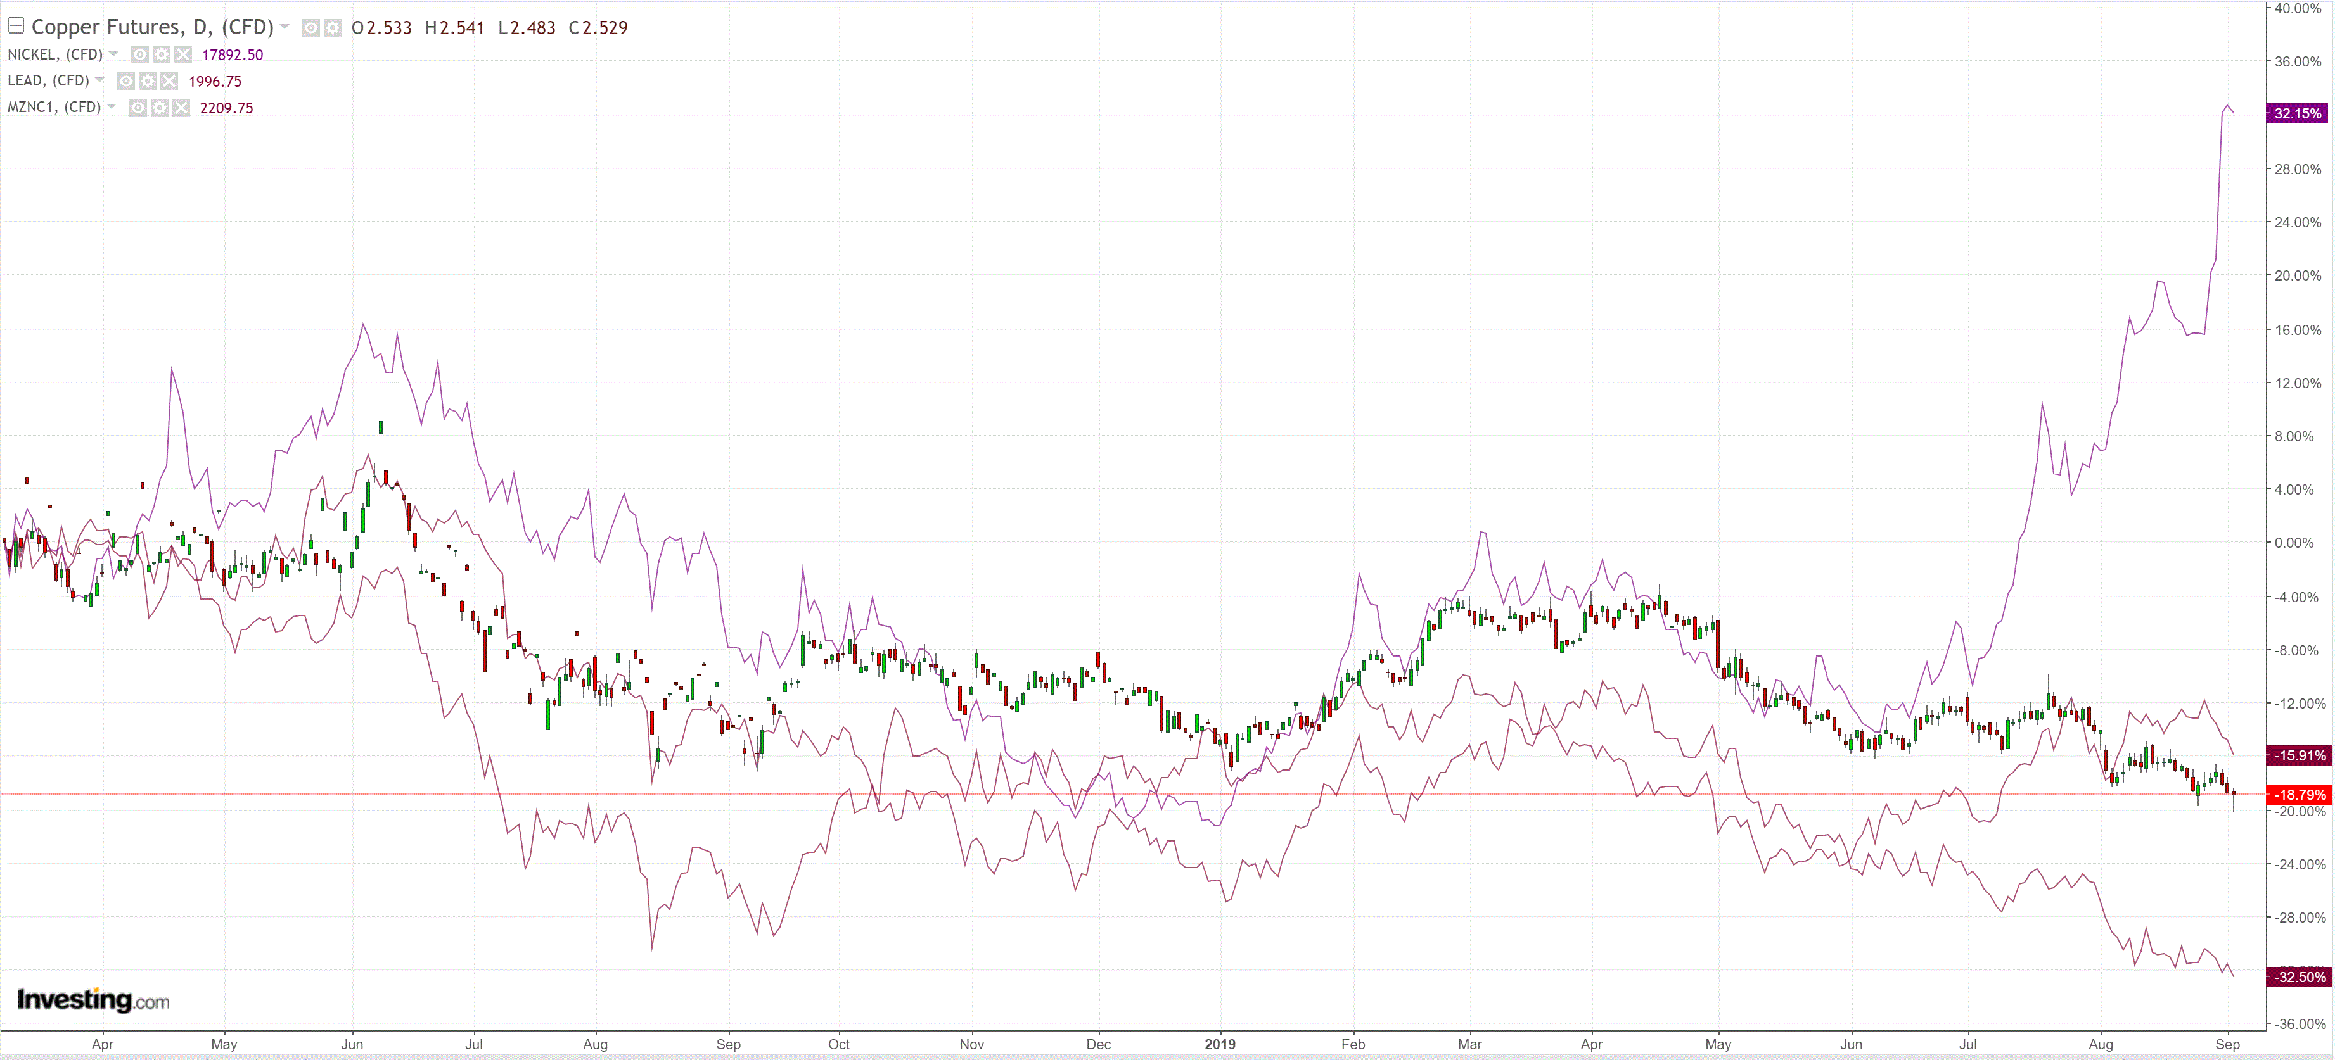Image resolution: width=2335 pixels, height=1060 pixels.
Task: Click the Investing.com logo watermark
Action: tap(93, 999)
